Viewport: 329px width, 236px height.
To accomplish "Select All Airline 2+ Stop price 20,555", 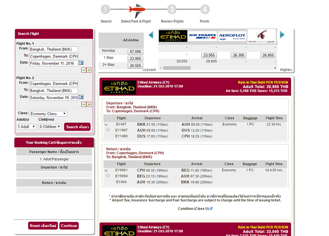I will click(x=135, y=66).
